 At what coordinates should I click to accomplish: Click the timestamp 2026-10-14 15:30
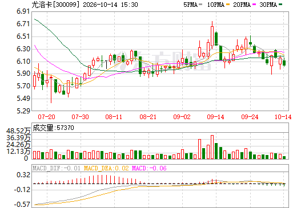click(x=110, y=5)
